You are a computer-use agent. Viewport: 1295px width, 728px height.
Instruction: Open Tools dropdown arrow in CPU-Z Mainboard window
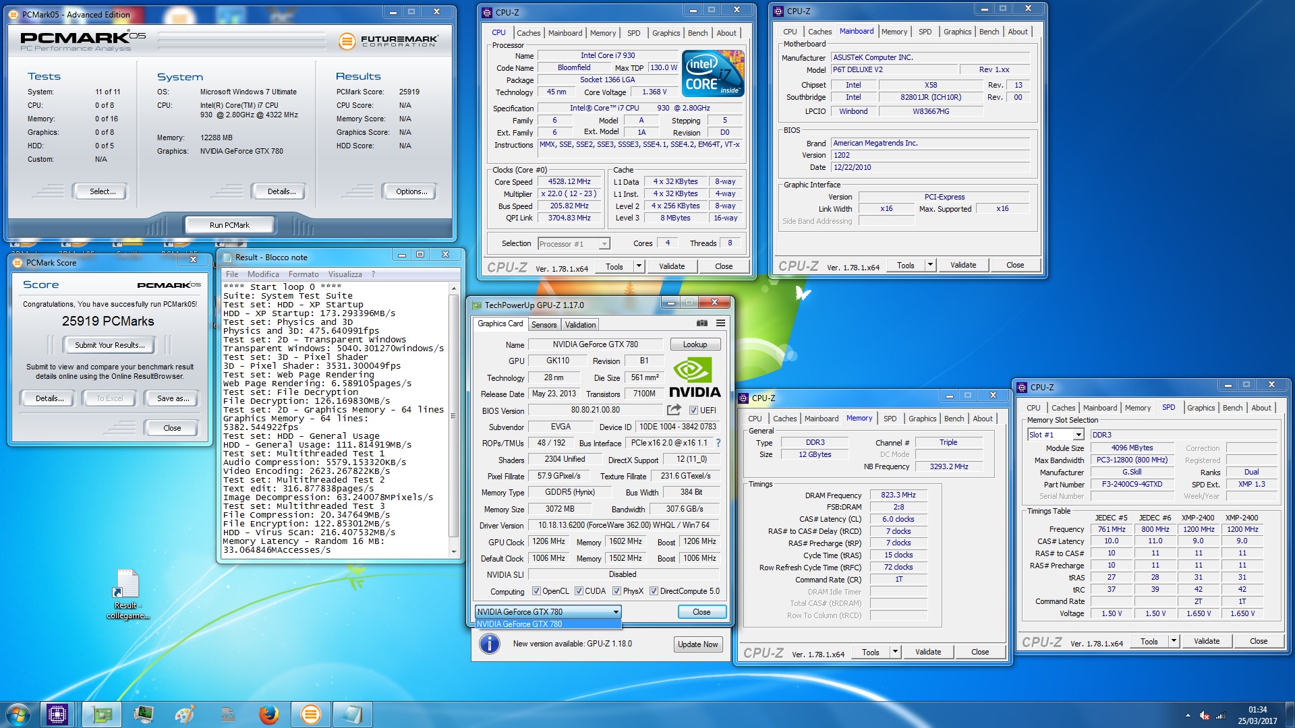(930, 265)
